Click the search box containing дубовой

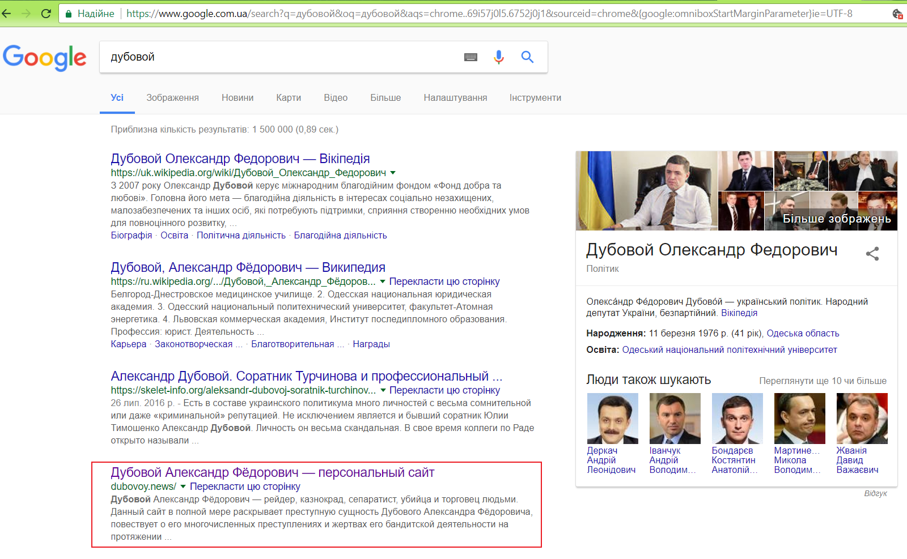[x=278, y=57]
